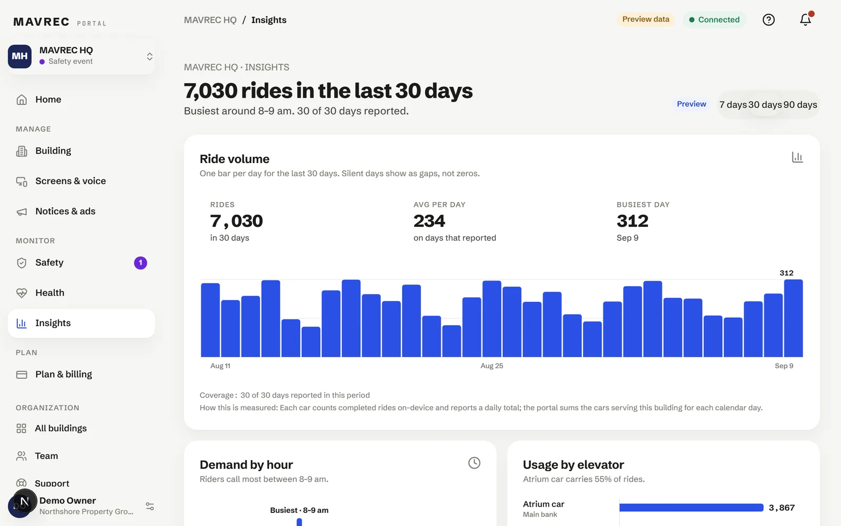
Task: Click the Demand by hour clock icon
Action: (x=474, y=463)
